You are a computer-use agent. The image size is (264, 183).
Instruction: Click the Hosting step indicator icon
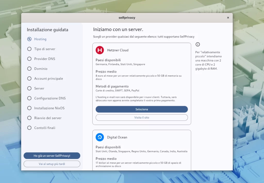coord(29,39)
